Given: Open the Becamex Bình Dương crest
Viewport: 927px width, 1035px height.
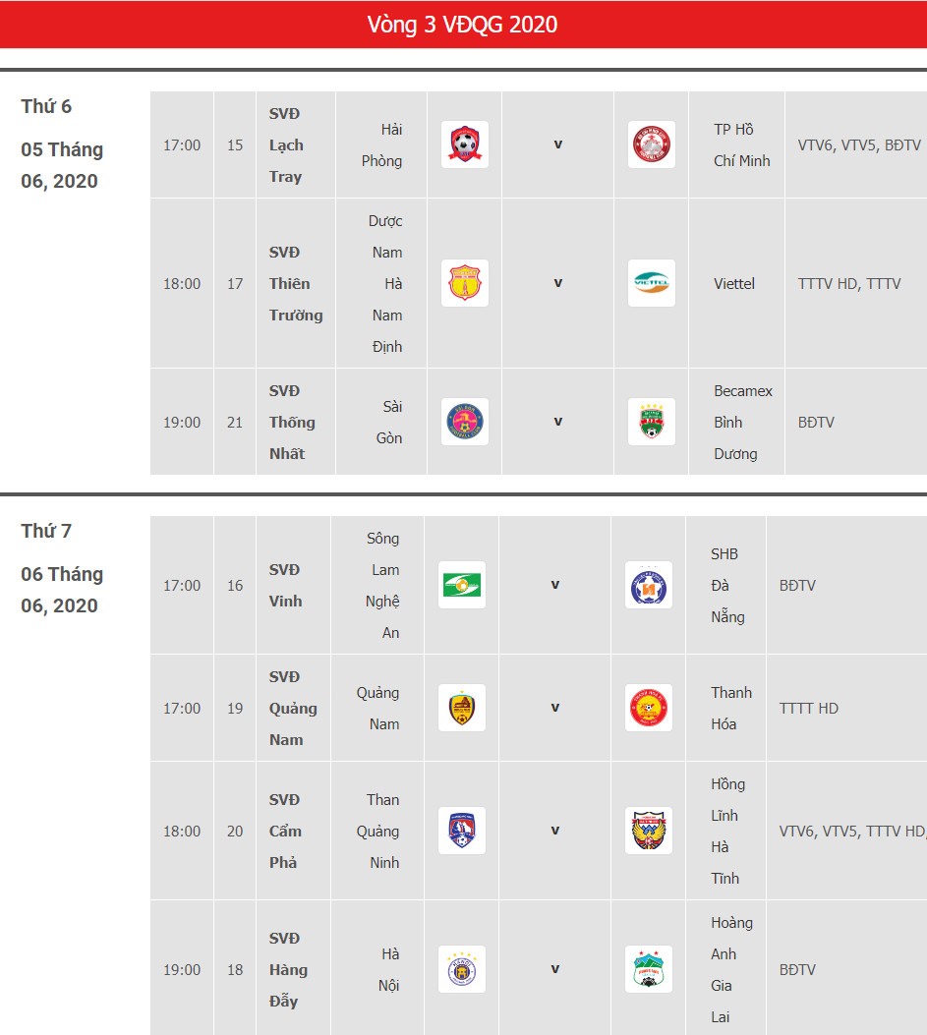Looking at the screenshot, I should tap(651, 422).
